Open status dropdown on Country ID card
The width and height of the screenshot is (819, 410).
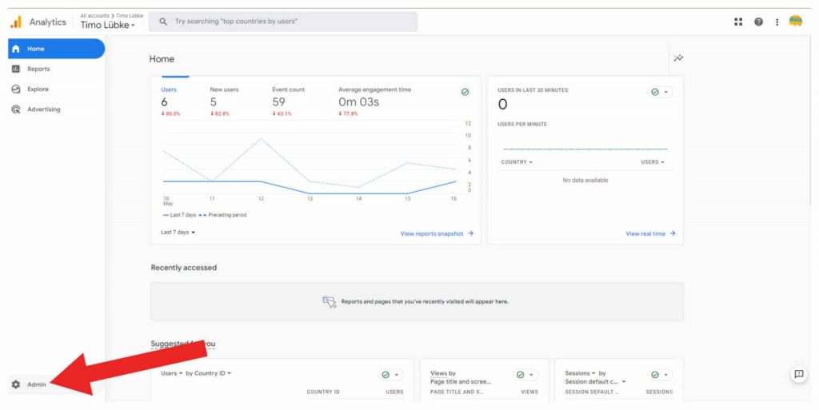click(391, 374)
